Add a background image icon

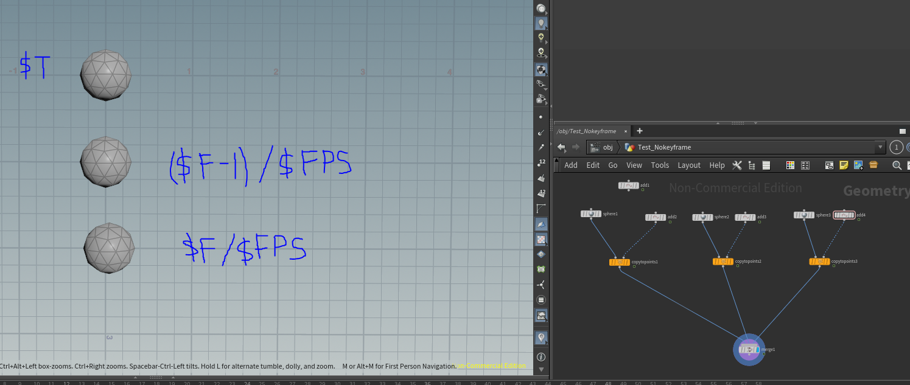pos(858,165)
